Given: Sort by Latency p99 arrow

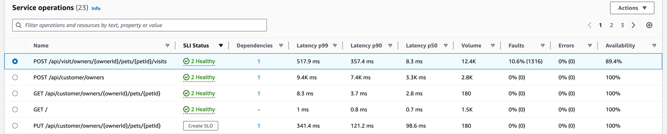Looking at the screenshot, I should (335, 46).
